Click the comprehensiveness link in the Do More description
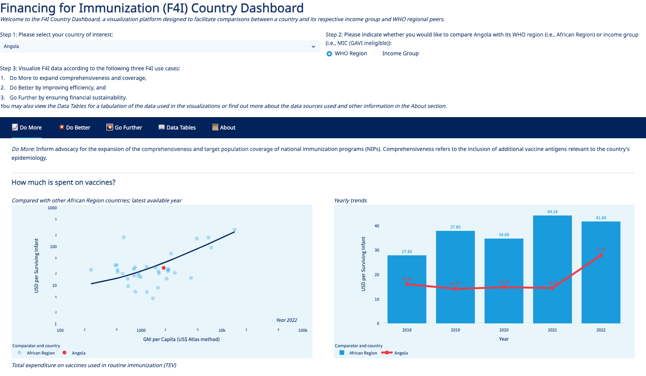 (167, 149)
